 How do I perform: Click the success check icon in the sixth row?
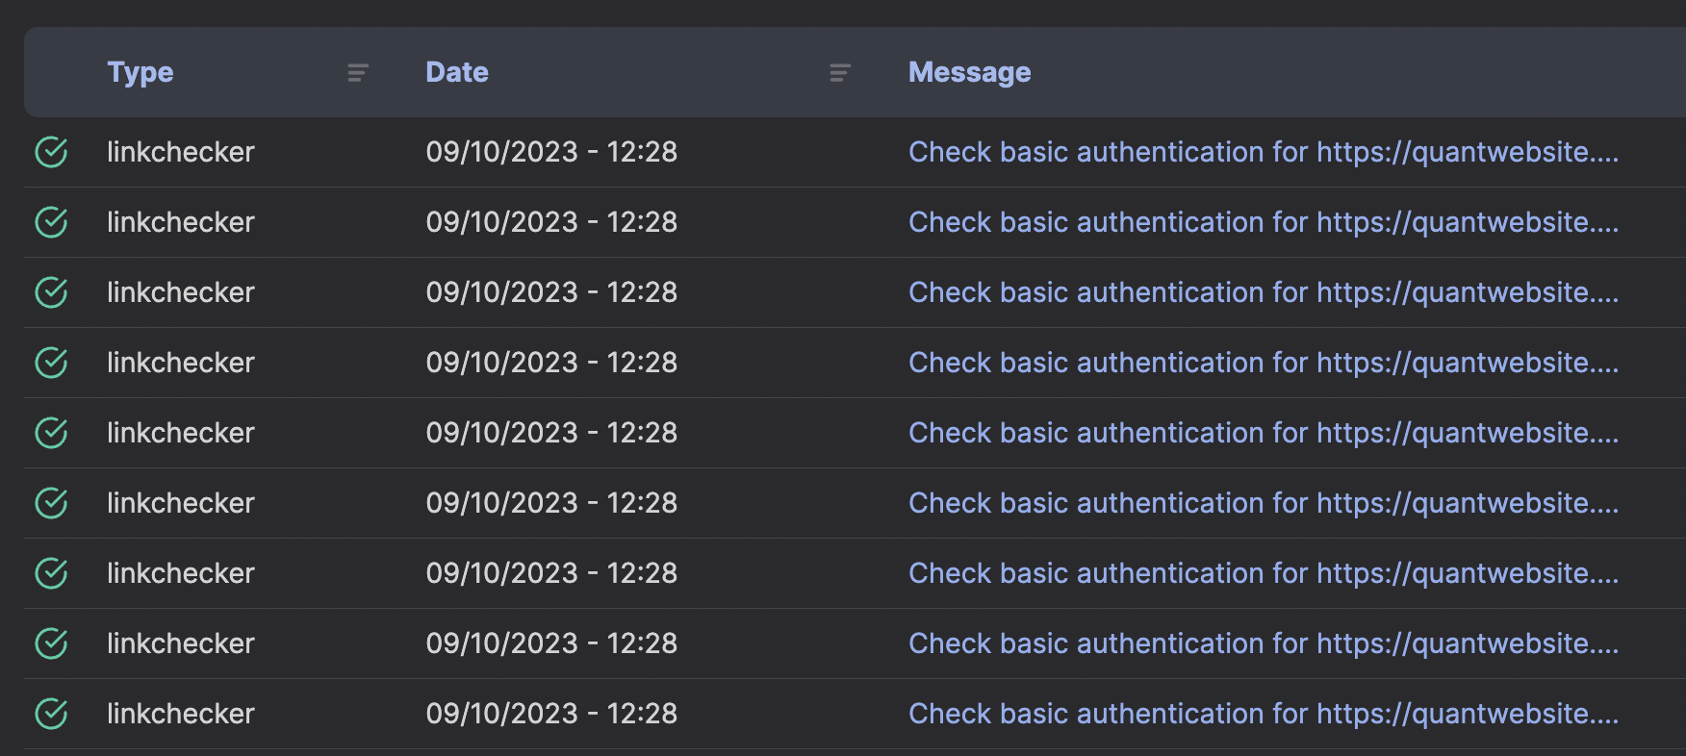[x=51, y=503]
